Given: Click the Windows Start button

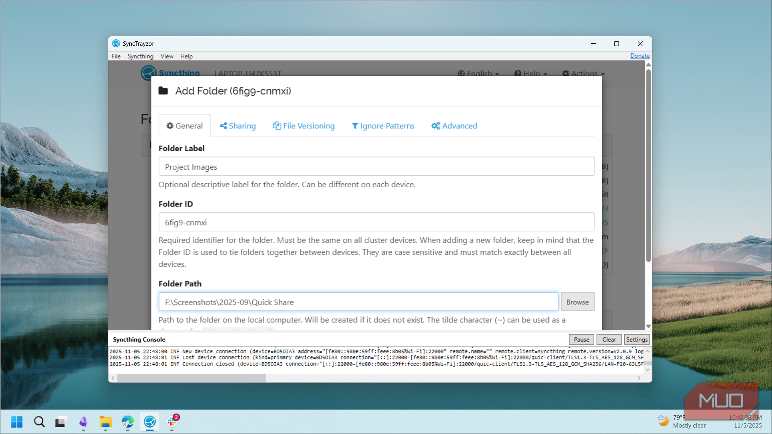Looking at the screenshot, I should point(16,422).
